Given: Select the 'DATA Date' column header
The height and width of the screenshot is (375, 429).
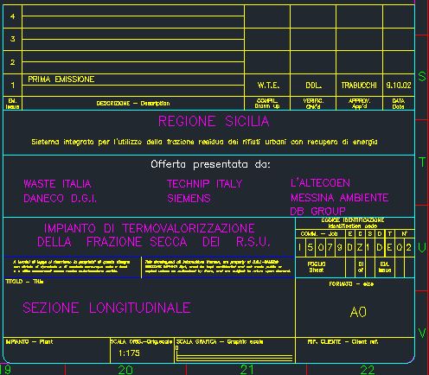Looking at the screenshot, I should (x=399, y=104).
